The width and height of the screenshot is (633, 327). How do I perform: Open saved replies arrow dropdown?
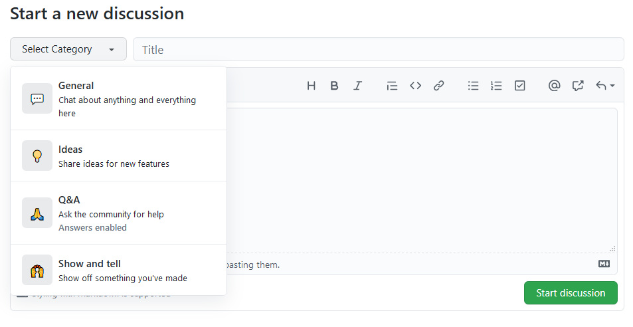pyautogui.click(x=605, y=86)
